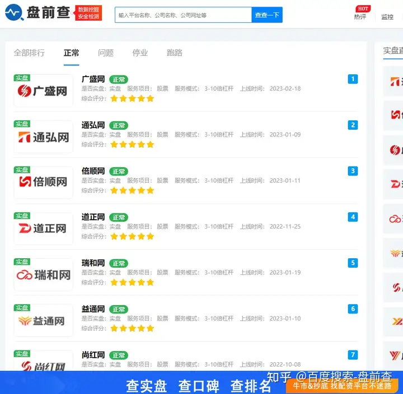Viewport: 403px width, 394px height.
Task: Click the rank 4 number badge
Action: point(353,217)
